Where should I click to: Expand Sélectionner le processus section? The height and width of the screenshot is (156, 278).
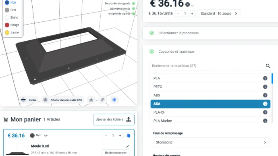point(210,33)
